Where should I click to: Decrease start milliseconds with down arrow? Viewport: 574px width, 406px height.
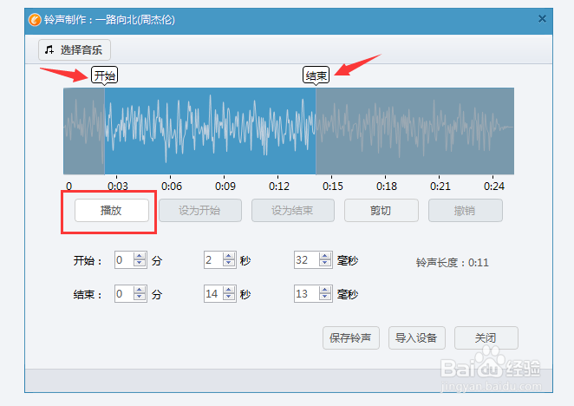tap(325, 265)
